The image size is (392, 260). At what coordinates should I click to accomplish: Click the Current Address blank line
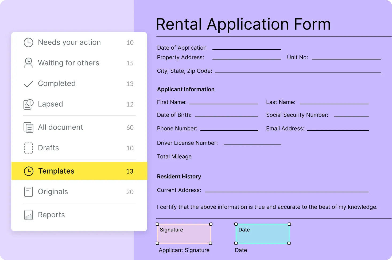pyautogui.click(x=287, y=192)
